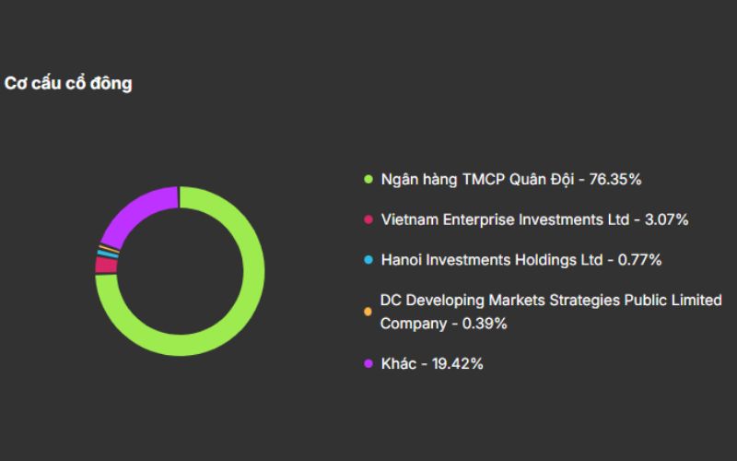
Task: Click the green legend dot for Quân Đội
Action: pos(368,179)
